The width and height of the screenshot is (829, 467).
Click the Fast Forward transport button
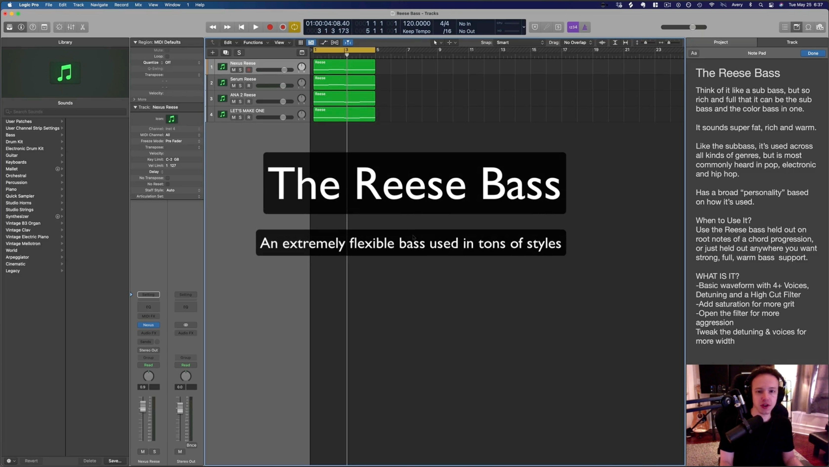click(x=227, y=27)
